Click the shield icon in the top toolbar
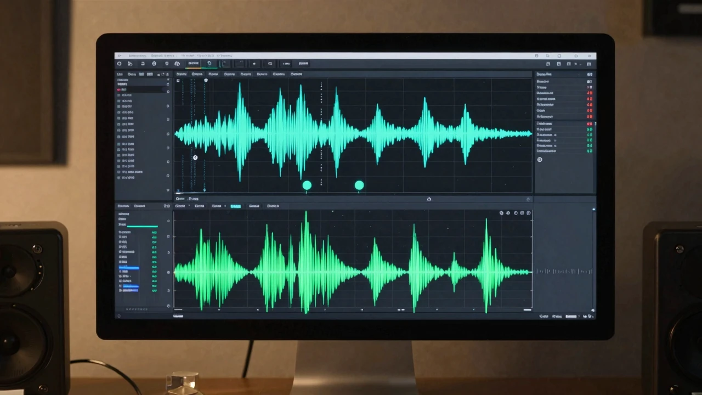Viewport: 702px width, 395px height. 166,64
